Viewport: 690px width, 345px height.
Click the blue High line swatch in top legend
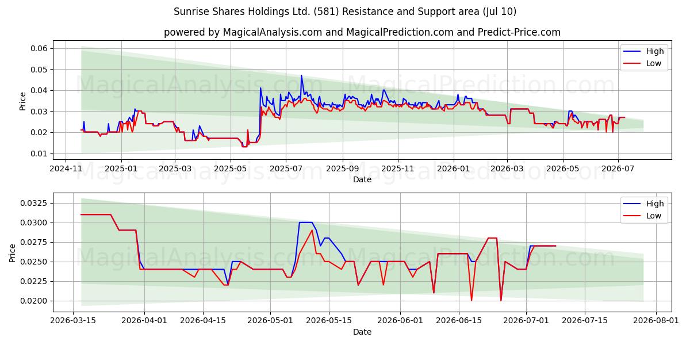tap(633, 52)
